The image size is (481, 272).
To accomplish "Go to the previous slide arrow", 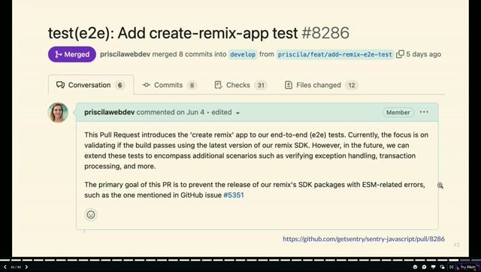I will tap(5, 267).
